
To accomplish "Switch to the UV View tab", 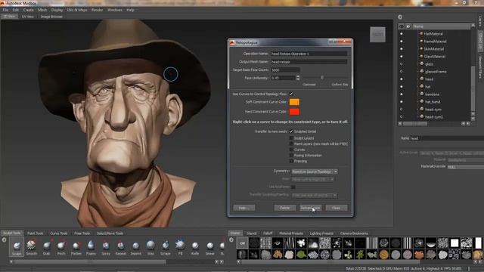I will point(28,17).
